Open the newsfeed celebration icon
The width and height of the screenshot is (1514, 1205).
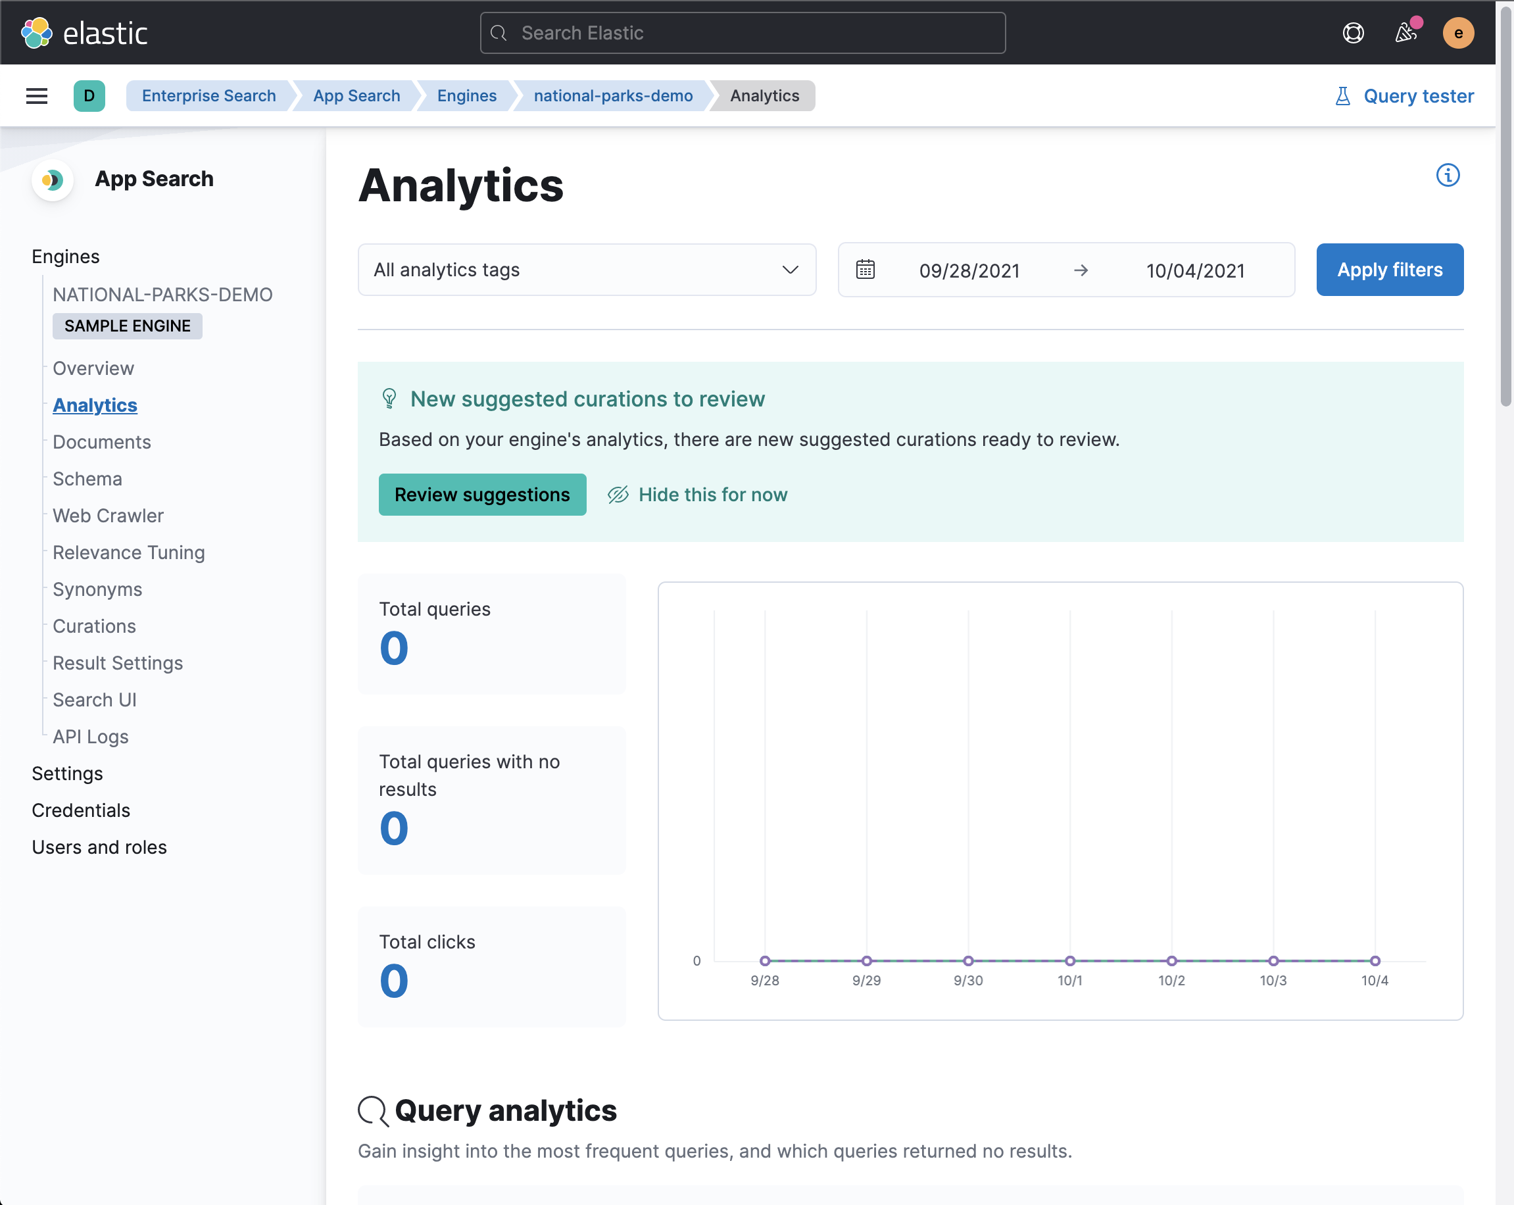[1406, 33]
